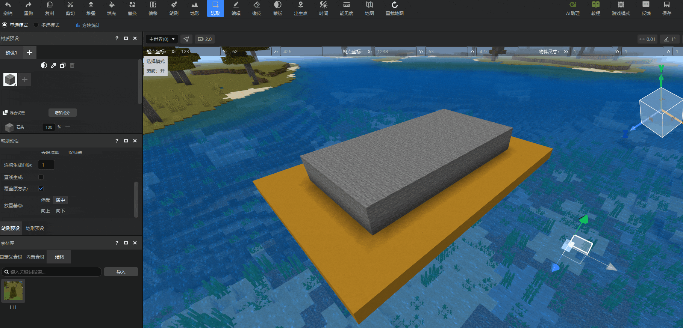The height and width of the screenshot is (328, 683).
Task: Click the 石头 percentage field 100
Action: (49, 127)
